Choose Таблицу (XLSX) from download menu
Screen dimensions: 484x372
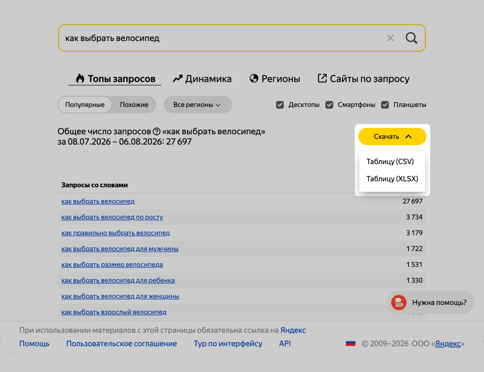[392, 179]
